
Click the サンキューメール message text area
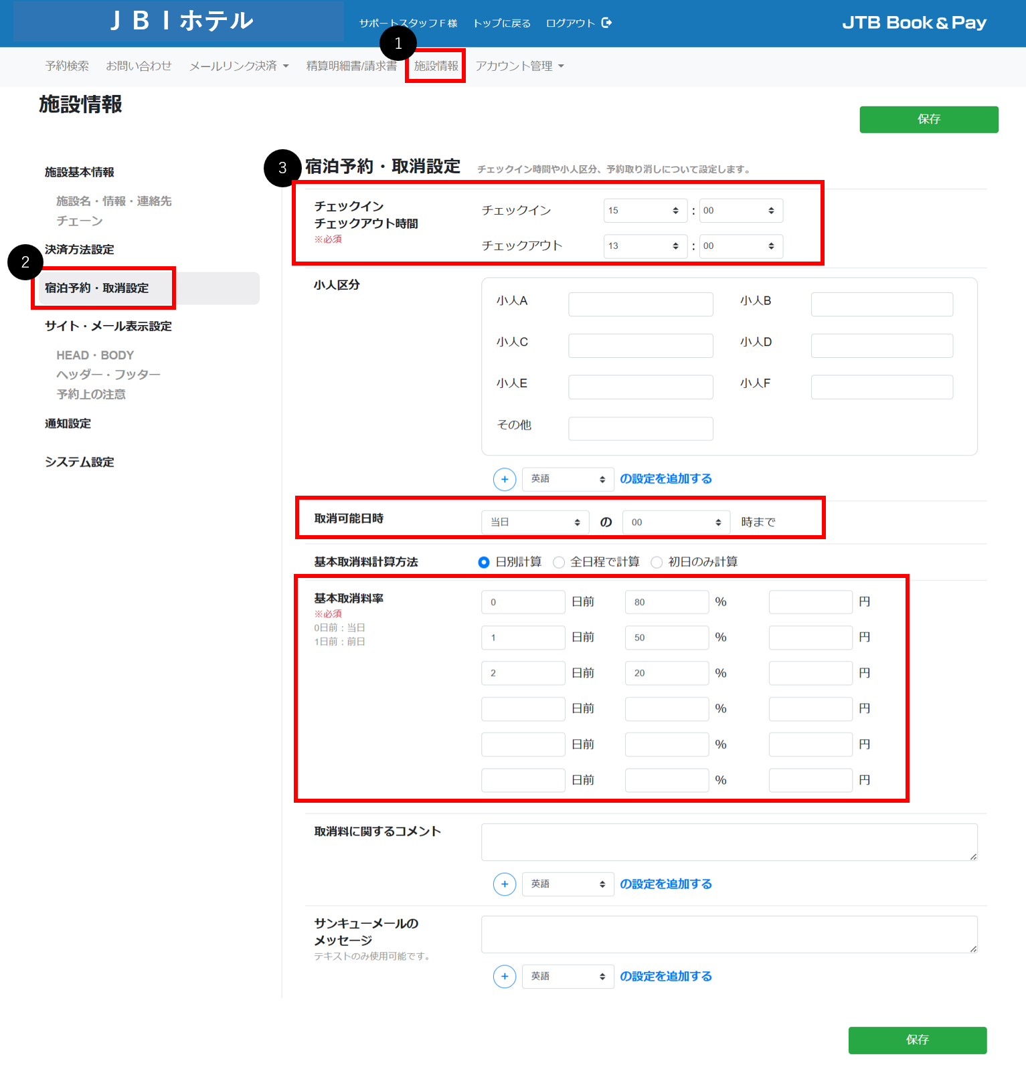[730, 935]
